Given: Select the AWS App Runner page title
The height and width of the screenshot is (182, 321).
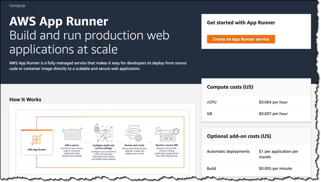Looking at the screenshot, I should (x=59, y=21).
